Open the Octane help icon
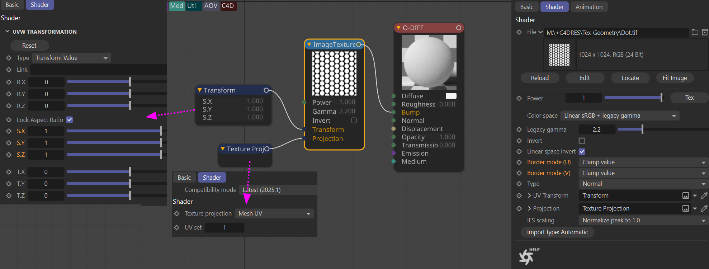709x269 pixels. coord(528,256)
